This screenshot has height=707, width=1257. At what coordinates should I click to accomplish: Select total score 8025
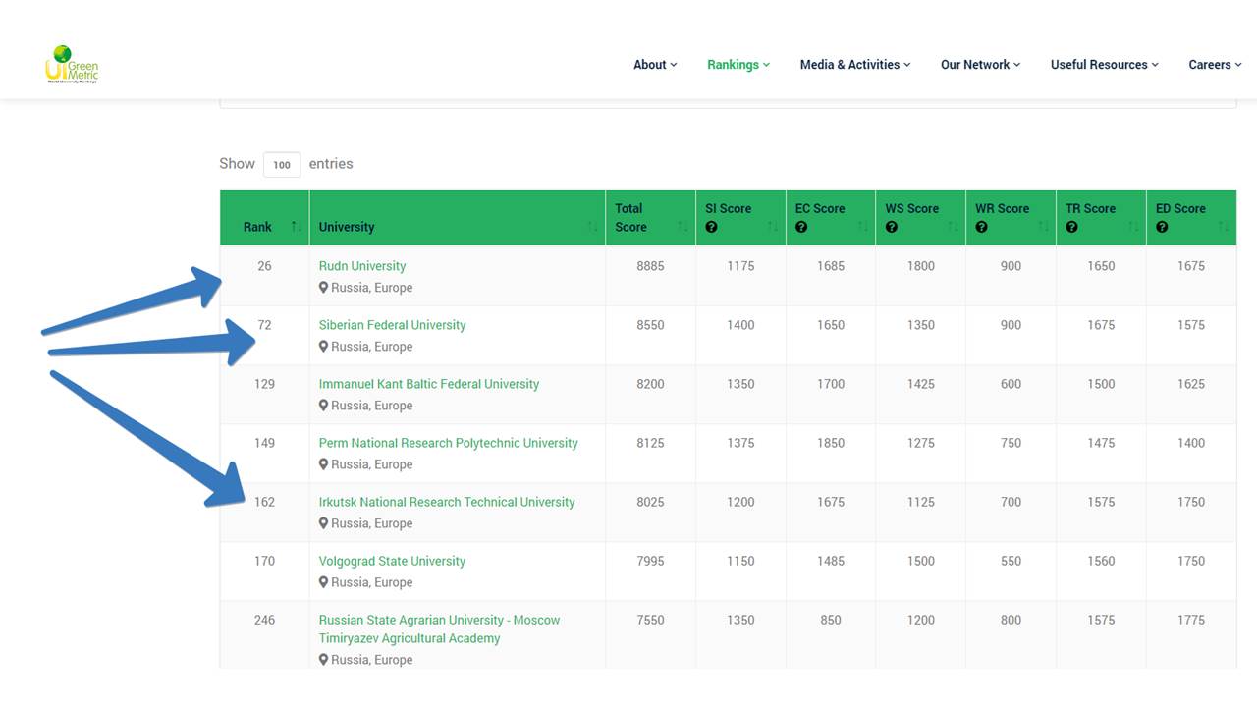[650, 502]
